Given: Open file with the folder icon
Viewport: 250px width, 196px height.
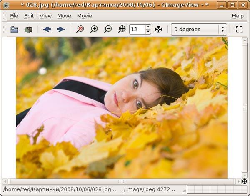Looking at the screenshot, I should 14,30.
